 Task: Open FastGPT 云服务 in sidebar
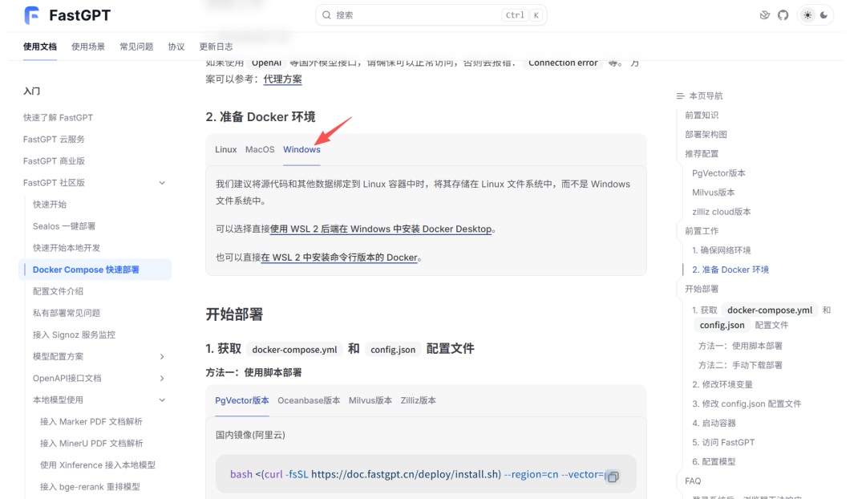pos(54,140)
